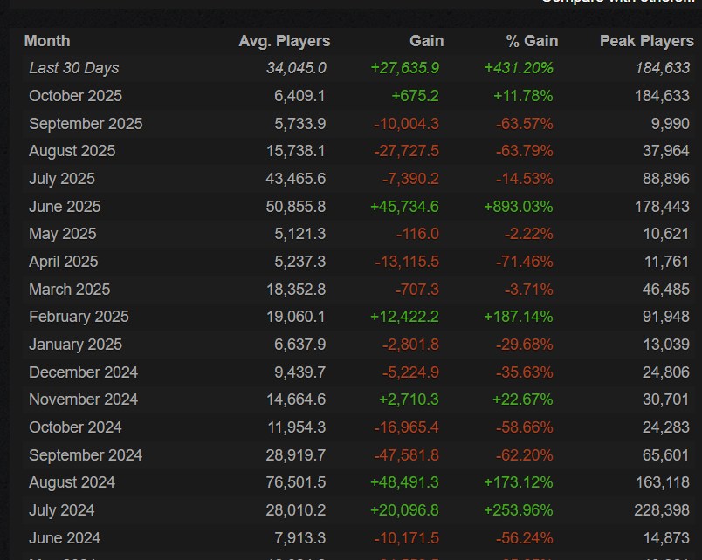Click the Avg. Players column header
The height and width of the screenshot is (560, 702).
pyautogui.click(x=285, y=41)
